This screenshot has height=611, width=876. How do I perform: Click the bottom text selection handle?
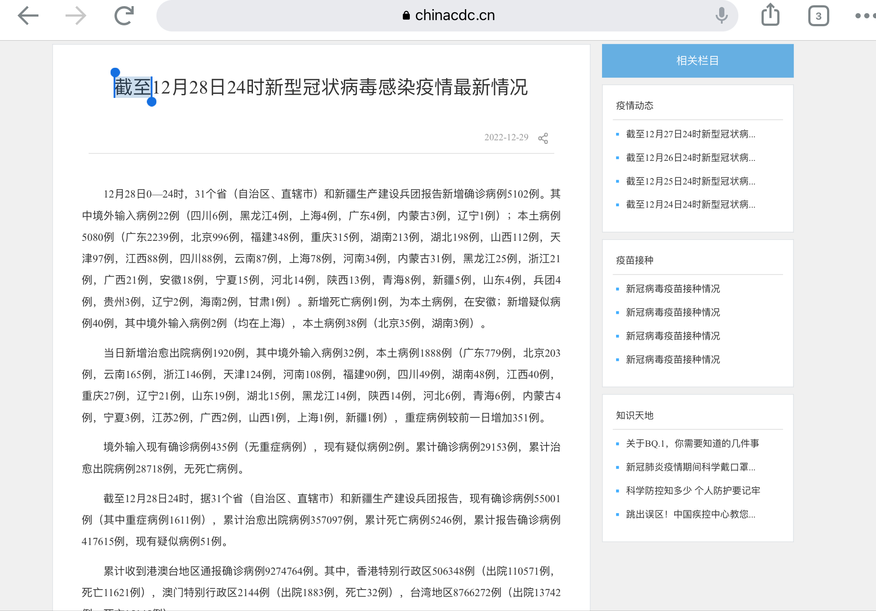[152, 102]
